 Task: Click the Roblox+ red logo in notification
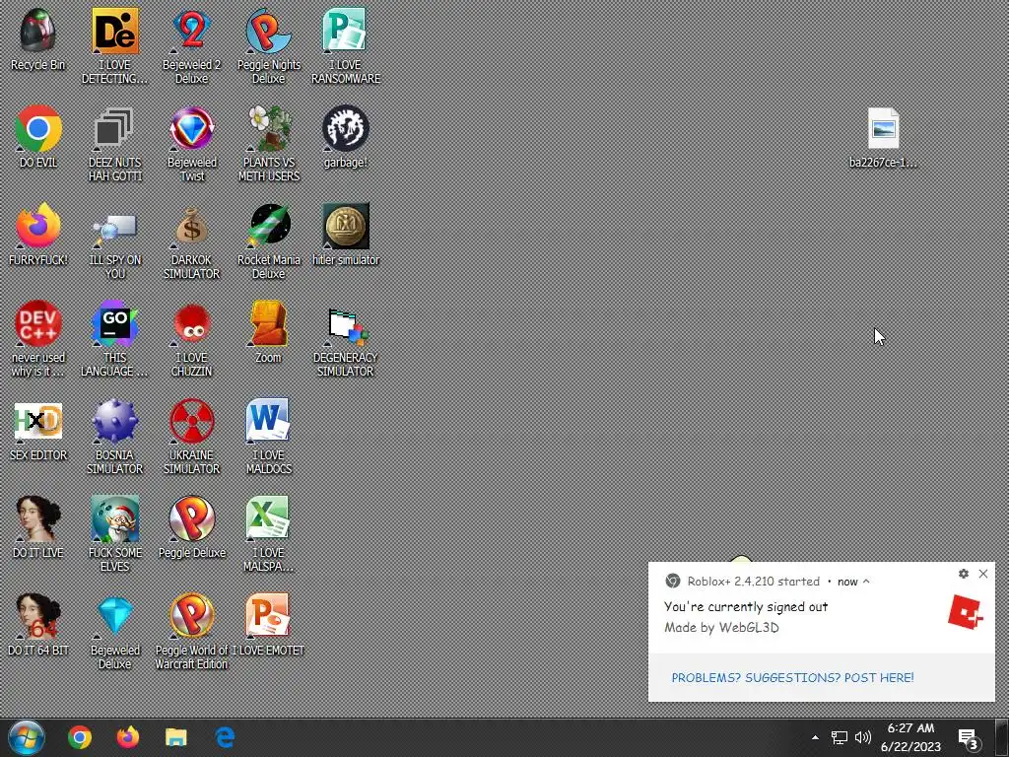[966, 613]
